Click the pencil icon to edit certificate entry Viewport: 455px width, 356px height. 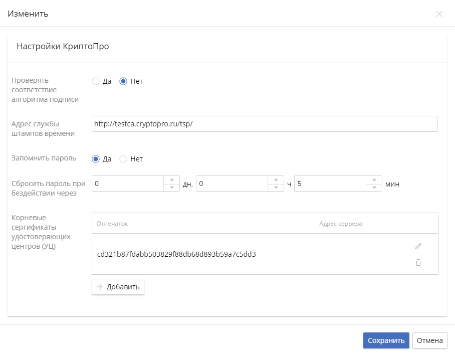tap(418, 246)
